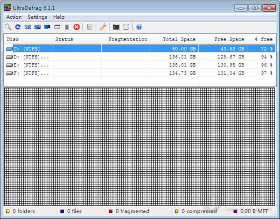Open the Action menu
This screenshot has width=280, height=219.
pos(14,17)
